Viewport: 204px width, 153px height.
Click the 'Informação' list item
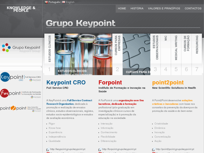107,128
